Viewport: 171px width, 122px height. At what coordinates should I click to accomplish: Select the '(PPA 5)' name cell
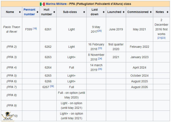[11, 76]
